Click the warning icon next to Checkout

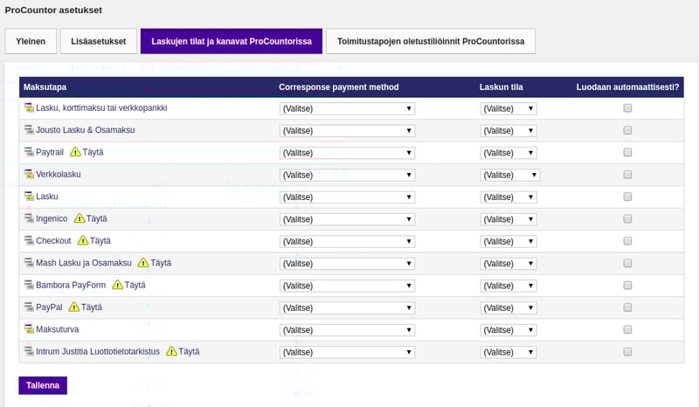tap(83, 240)
